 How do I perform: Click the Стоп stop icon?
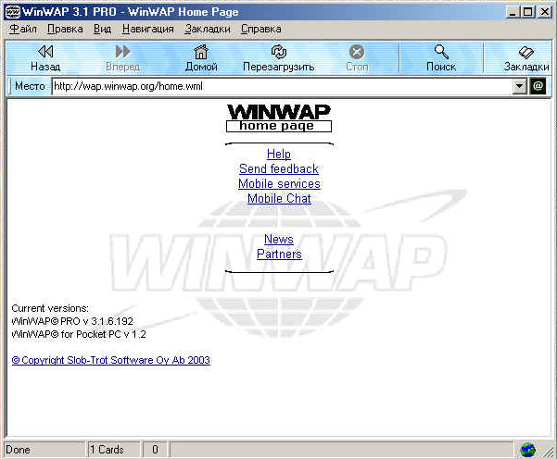pos(357,52)
